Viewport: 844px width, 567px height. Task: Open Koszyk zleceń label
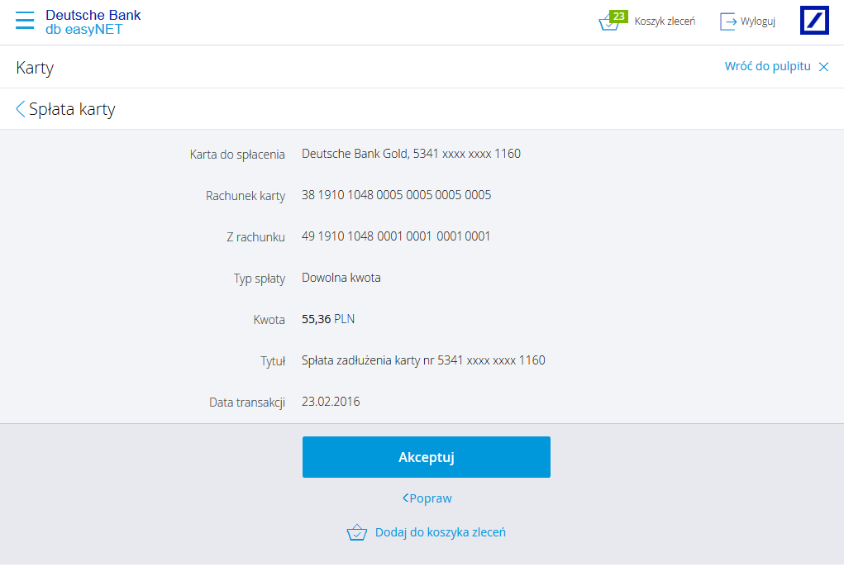[x=665, y=21]
